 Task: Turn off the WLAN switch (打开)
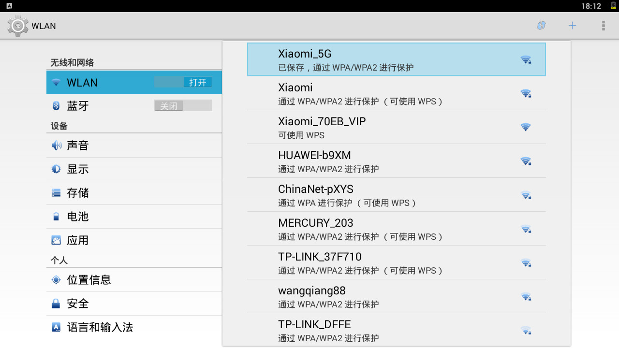(183, 82)
